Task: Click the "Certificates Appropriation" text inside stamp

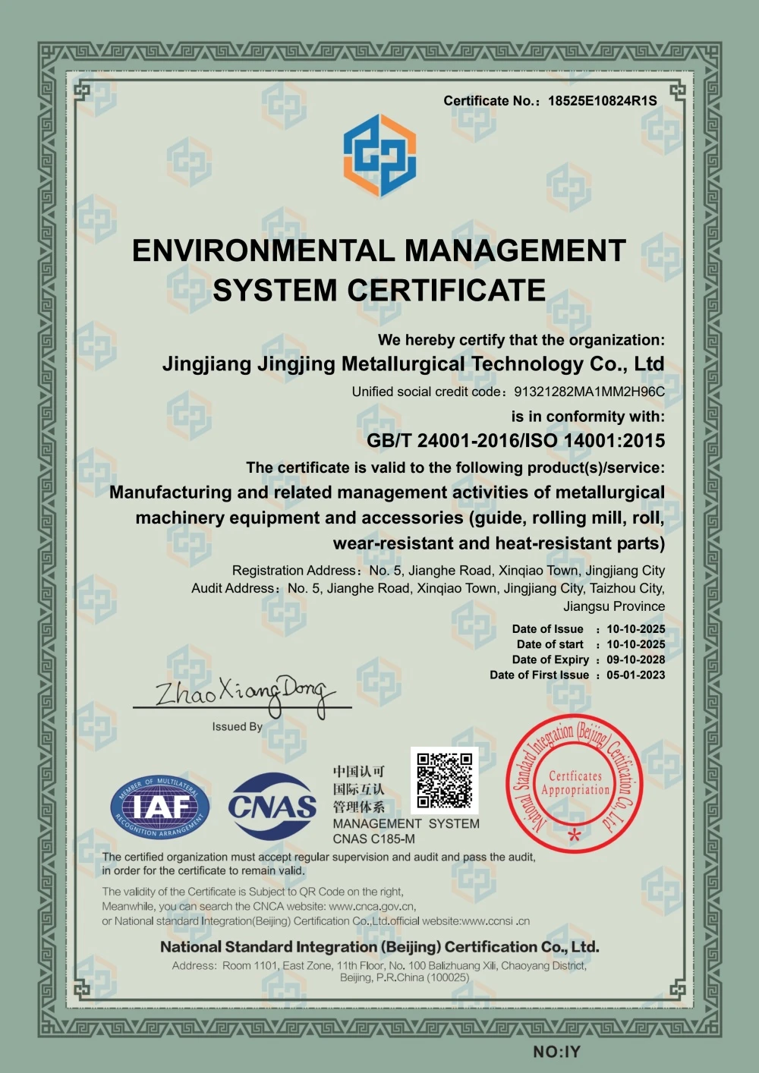Action: [575, 783]
